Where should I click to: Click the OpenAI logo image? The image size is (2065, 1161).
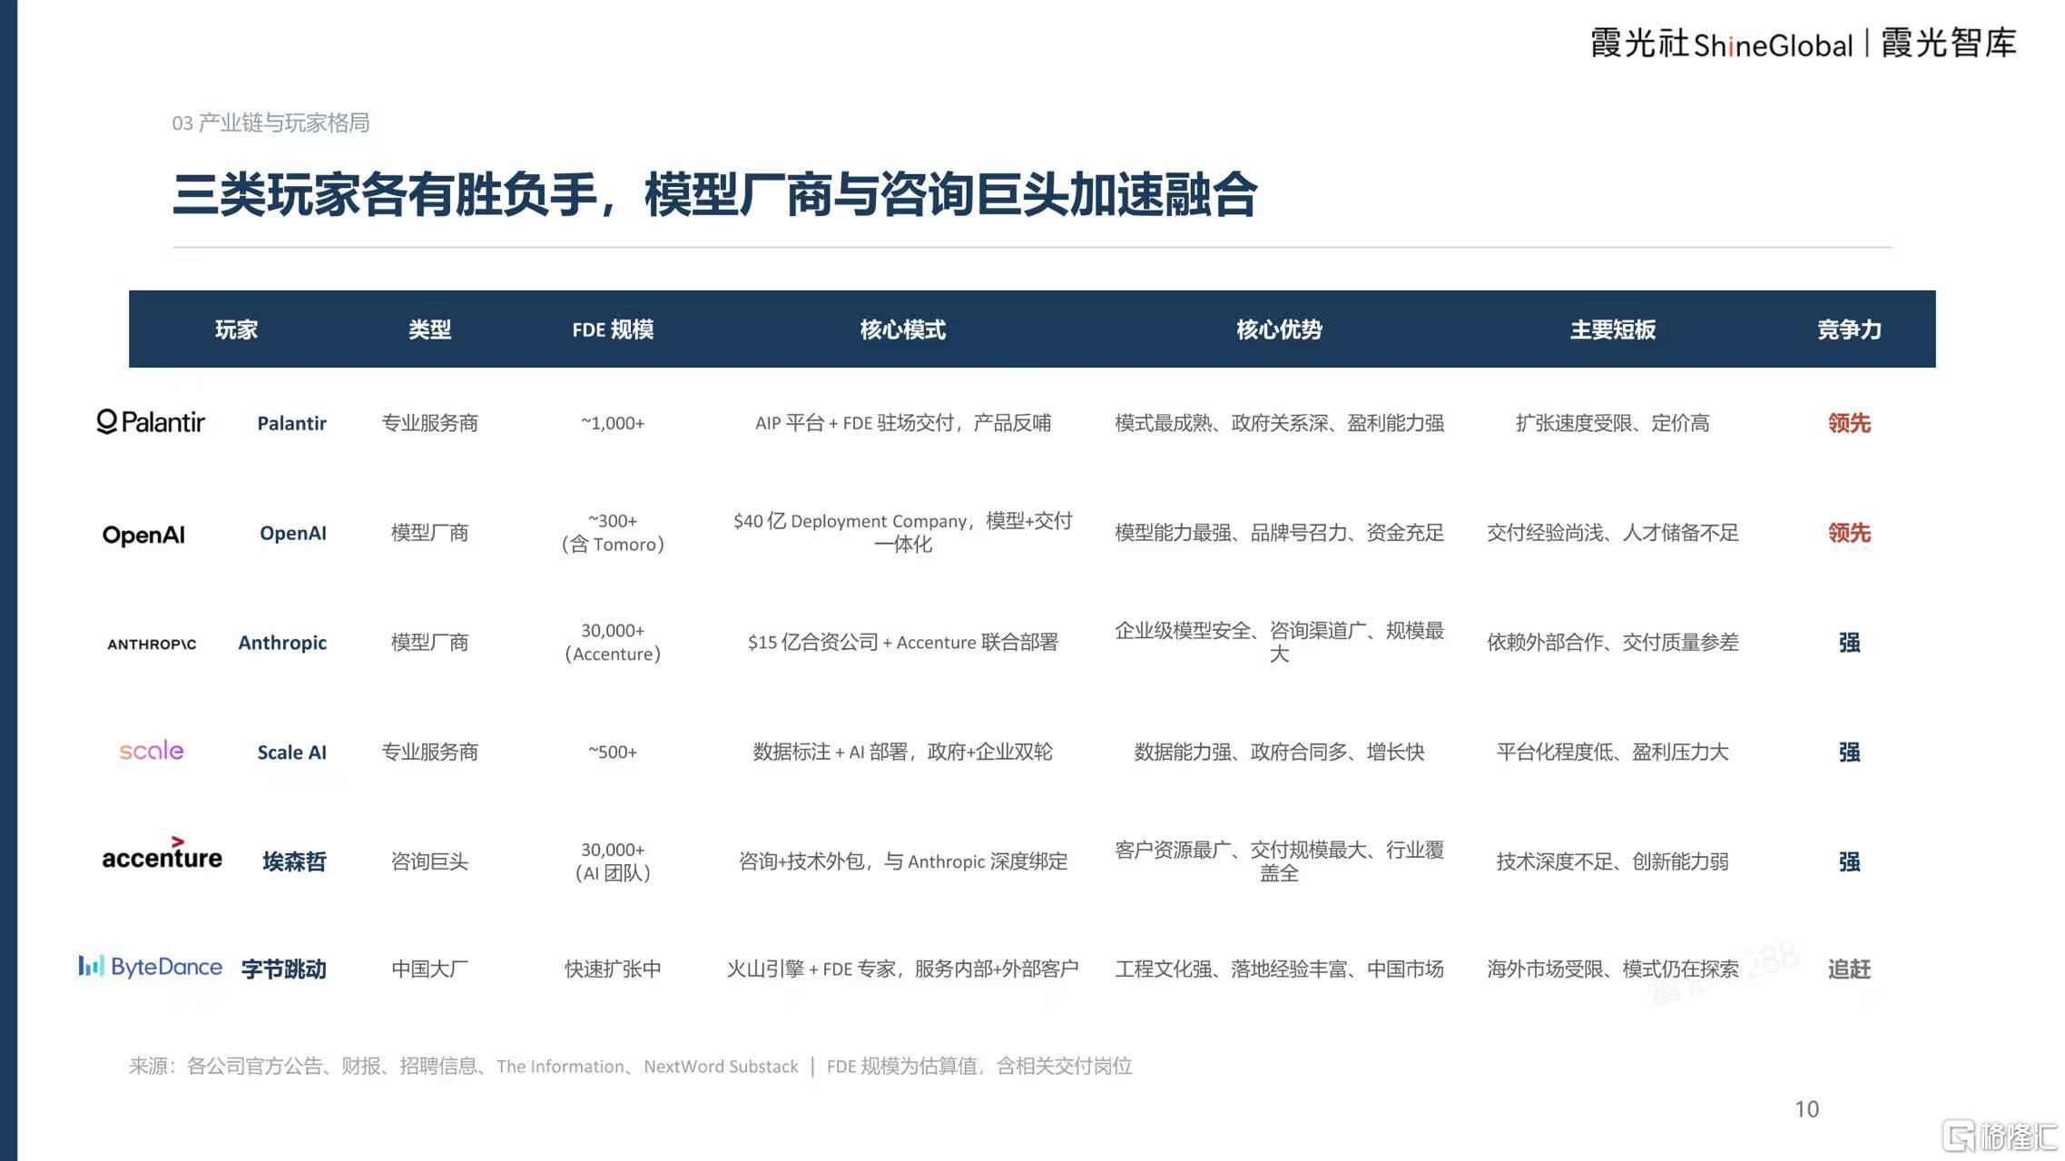143,535
